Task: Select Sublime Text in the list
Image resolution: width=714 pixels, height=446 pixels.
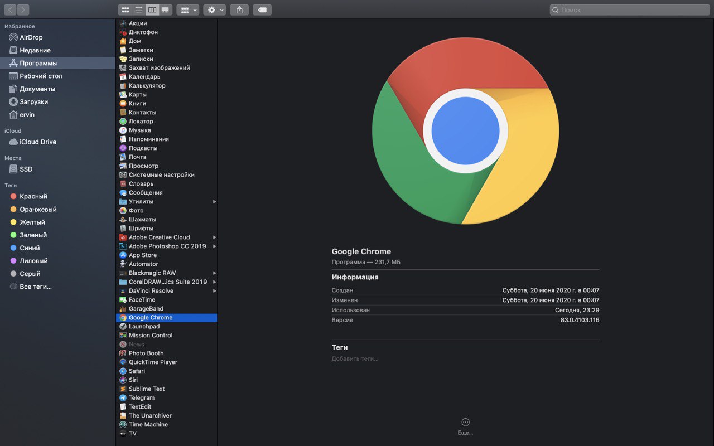Action: click(166, 389)
